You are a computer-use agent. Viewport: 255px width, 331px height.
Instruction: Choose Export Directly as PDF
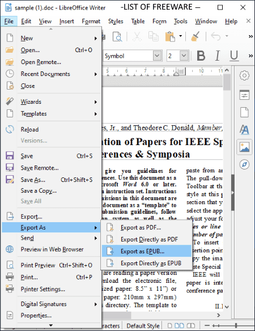[x=147, y=239]
